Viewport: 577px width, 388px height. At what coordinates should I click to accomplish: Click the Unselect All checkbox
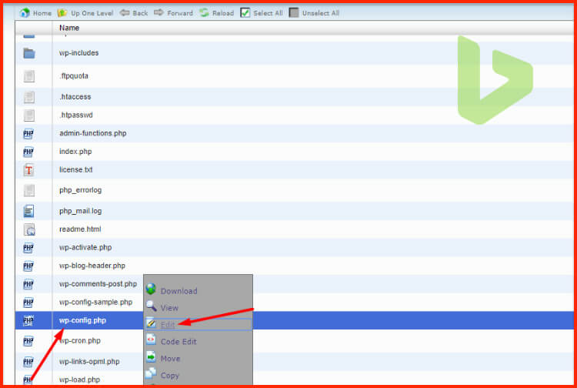[295, 13]
